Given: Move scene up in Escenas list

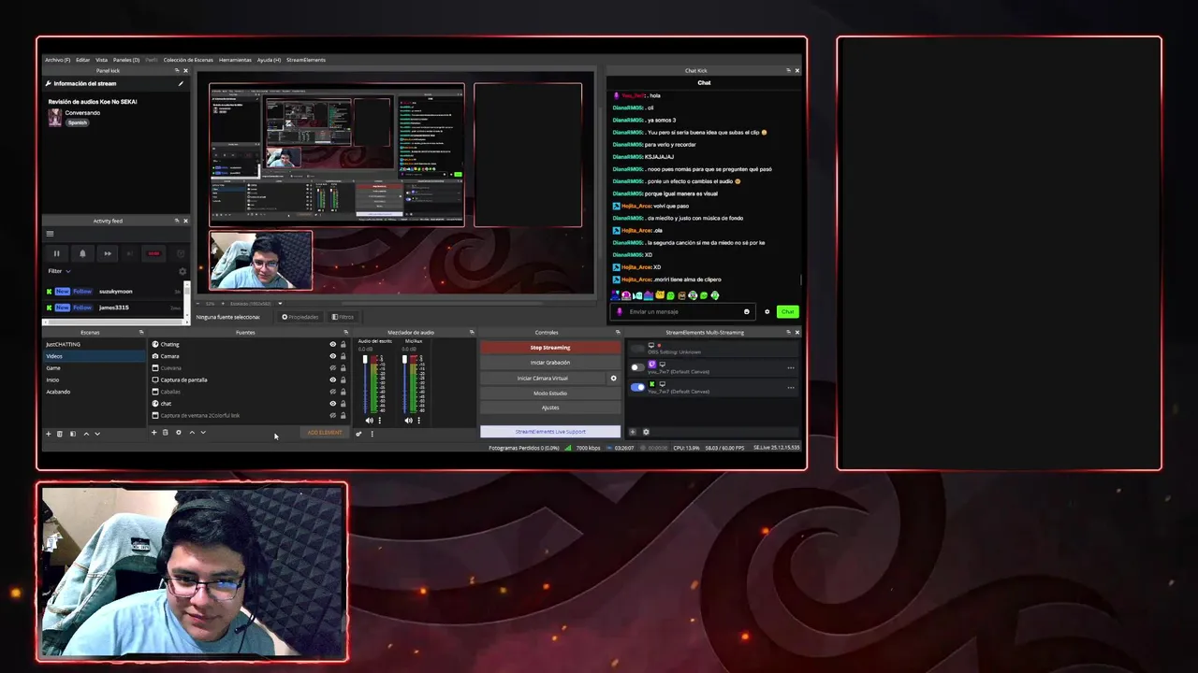Looking at the screenshot, I should click(86, 434).
